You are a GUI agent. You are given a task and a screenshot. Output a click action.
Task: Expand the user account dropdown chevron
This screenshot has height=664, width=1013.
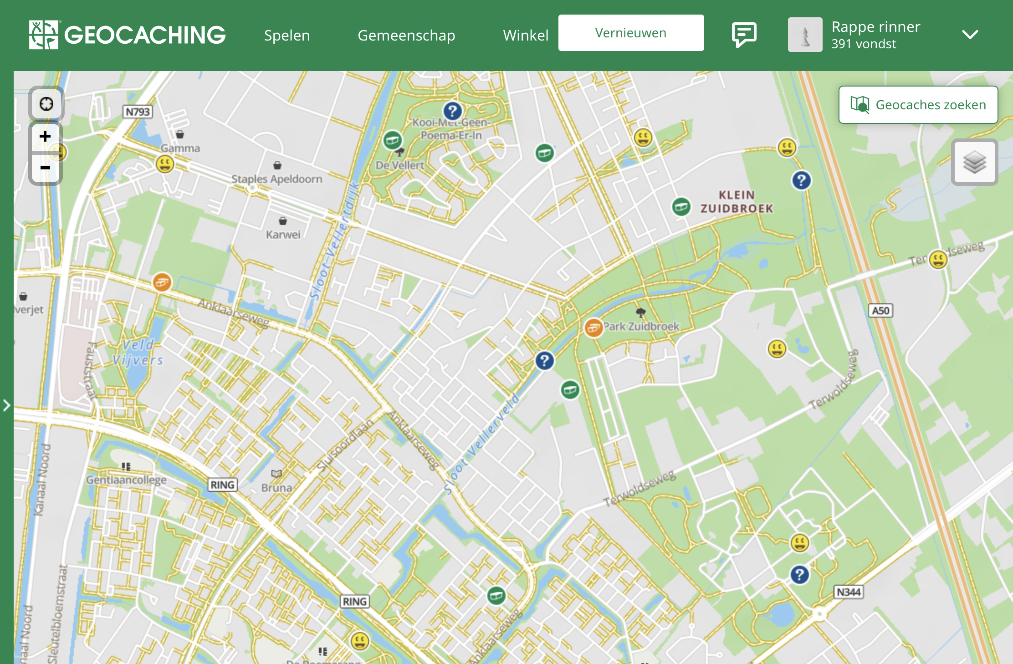point(970,35)
